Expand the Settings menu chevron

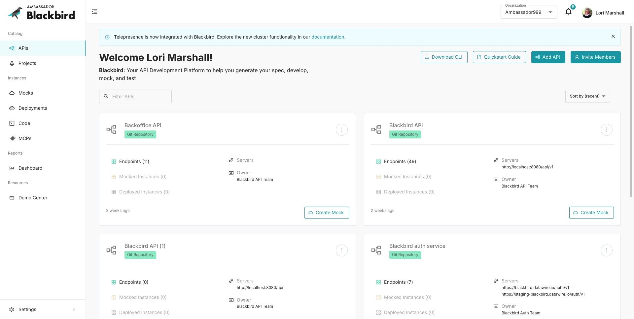tap(74, 309)
